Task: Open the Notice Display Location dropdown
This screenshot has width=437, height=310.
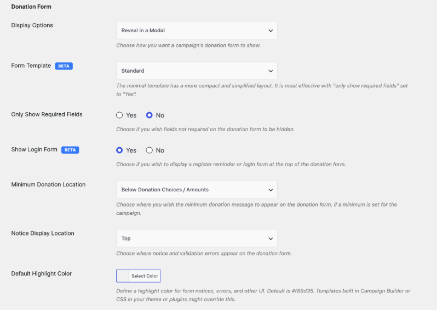Action: click(x=197, y=238)
